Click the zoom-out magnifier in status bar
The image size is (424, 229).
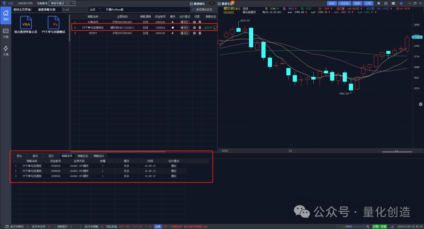click(x=342, y=227)
